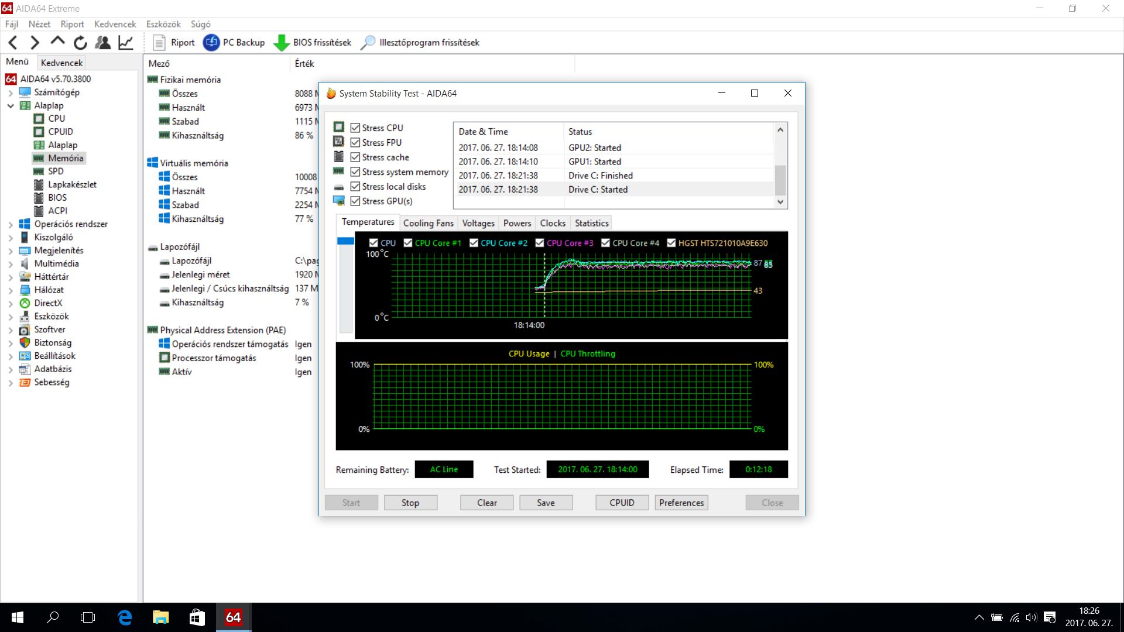The height and width of the screenshot is (632, 1124).
Task: Open the Action Center notification icon
Action: click(1050, 617)
